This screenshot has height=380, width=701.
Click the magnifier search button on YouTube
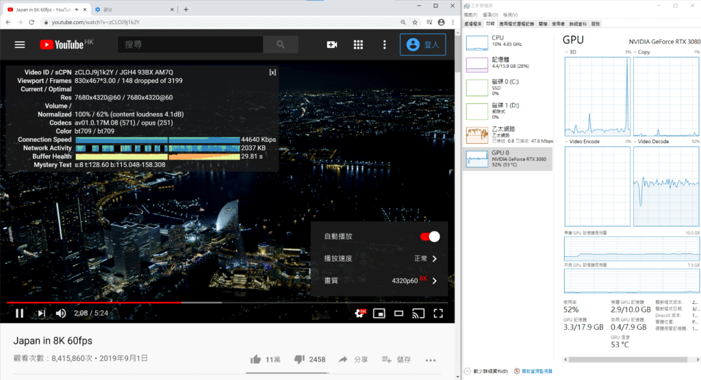pyautogui.click(x=280, y=45)
